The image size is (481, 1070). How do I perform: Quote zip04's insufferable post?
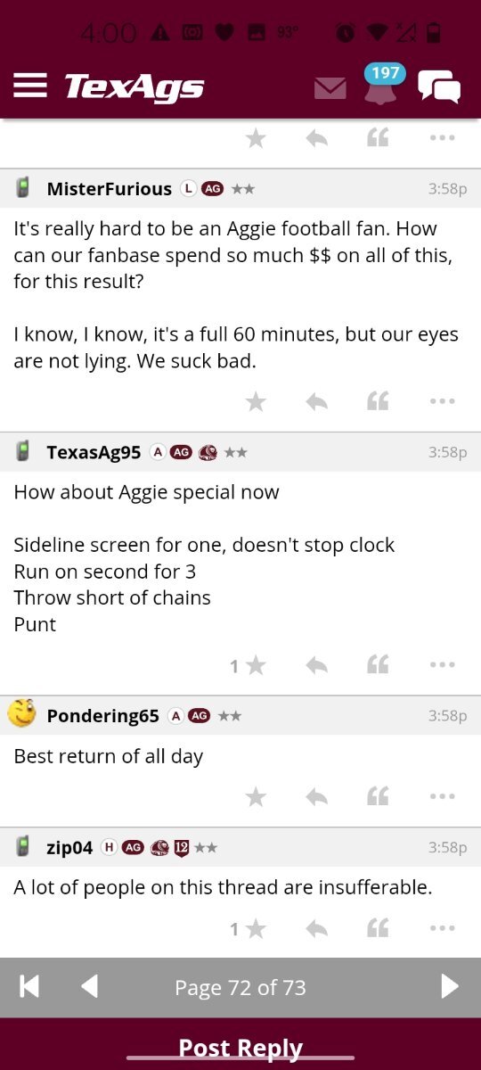coord(378,929)
